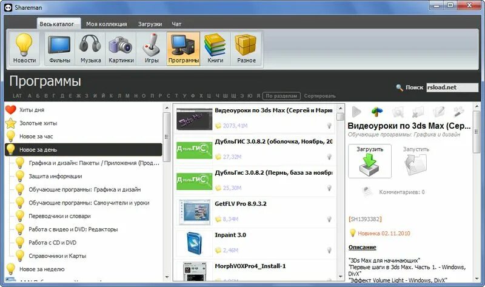
Task: Select MorphVOXPro4_Install-1 item
Action: tap(255, 271)
